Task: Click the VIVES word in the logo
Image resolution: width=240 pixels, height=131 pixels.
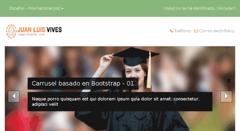Action: click(54, 30)
